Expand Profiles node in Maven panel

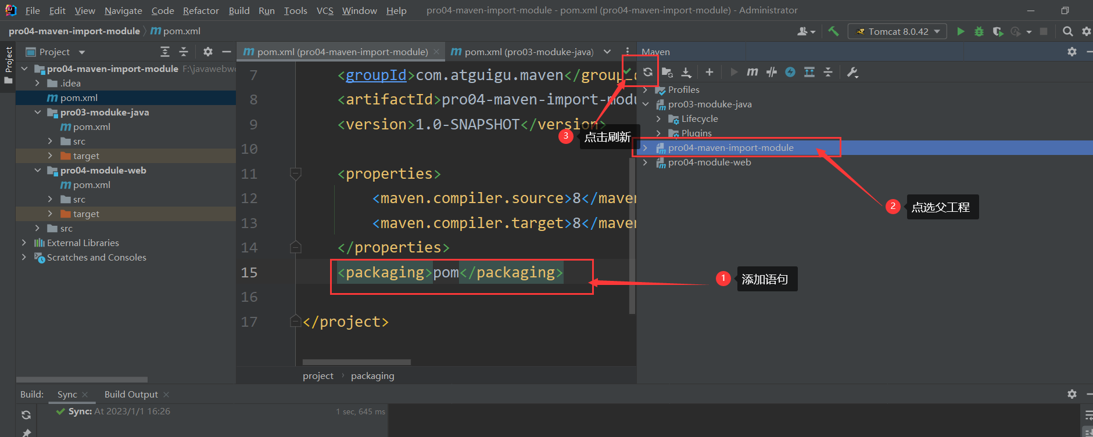[x=645, y=89]
